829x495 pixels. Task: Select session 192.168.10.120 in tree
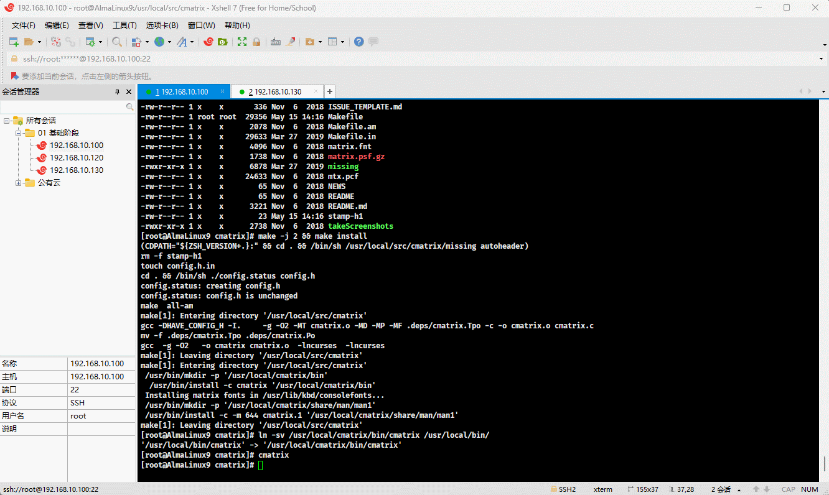click(77, 158)
